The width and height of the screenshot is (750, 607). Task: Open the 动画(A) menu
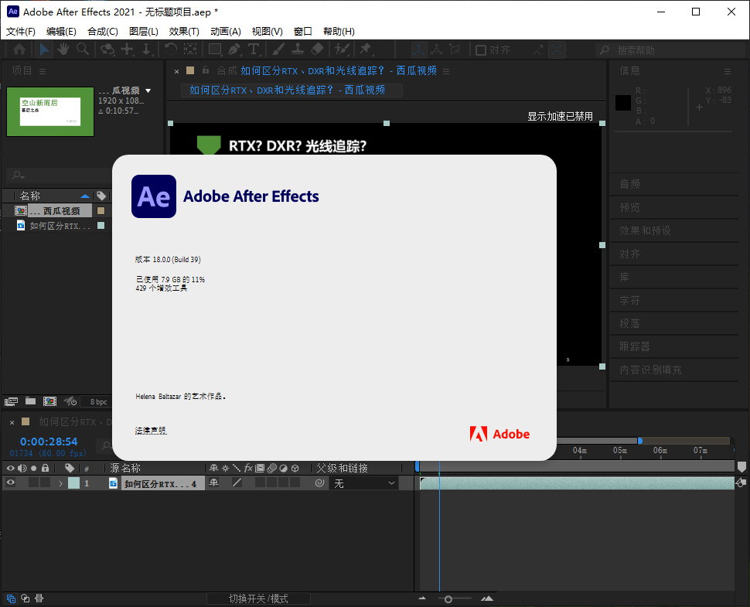[225, 32]
